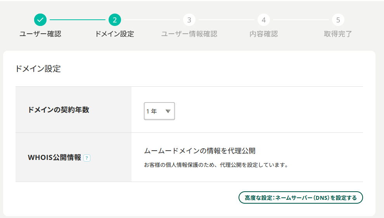Open the WHOIS公開情報 help question icon
Screen dimensions: 384x218
87,158
